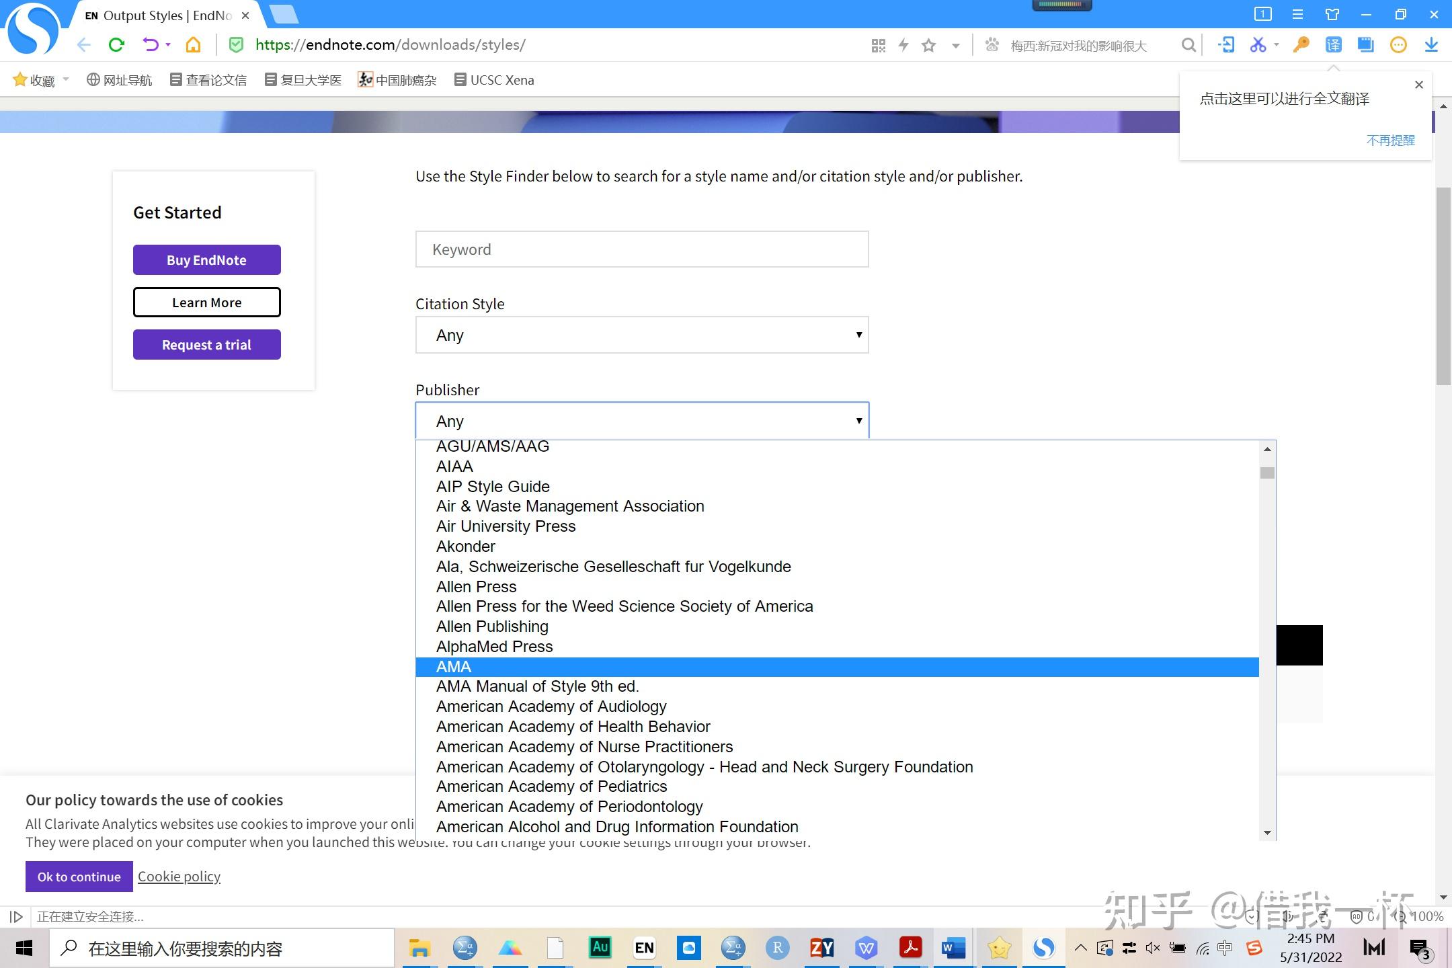1452x968 pixels.
Task: Bookmark page with the star icon
Action: coord(929,46)
